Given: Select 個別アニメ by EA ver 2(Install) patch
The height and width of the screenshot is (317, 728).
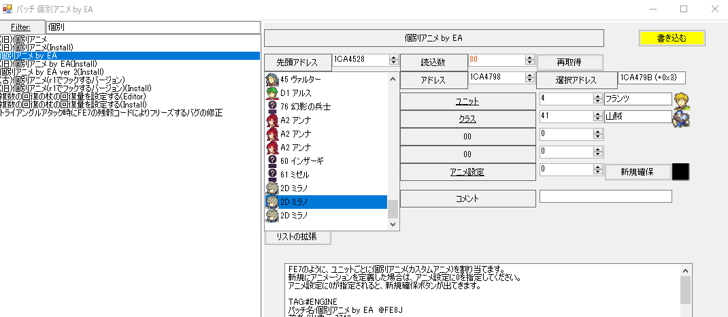Looking at the screenshot, I should click(130, 72).
